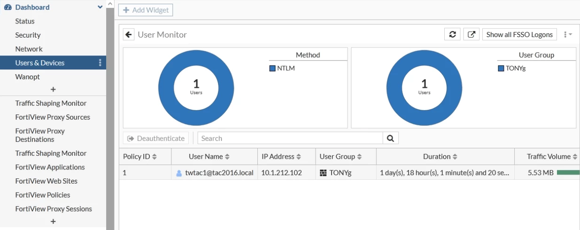The image size is (580, 230).
Task: Click the group icon next to TONYg in the table
Action: tap(323, 173)
